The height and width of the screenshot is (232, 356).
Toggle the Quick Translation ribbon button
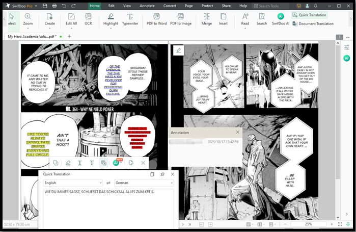(x=309, y=15)
